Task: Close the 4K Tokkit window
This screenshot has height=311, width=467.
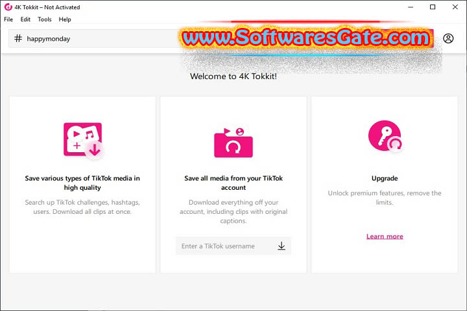Action: point(455,7)
